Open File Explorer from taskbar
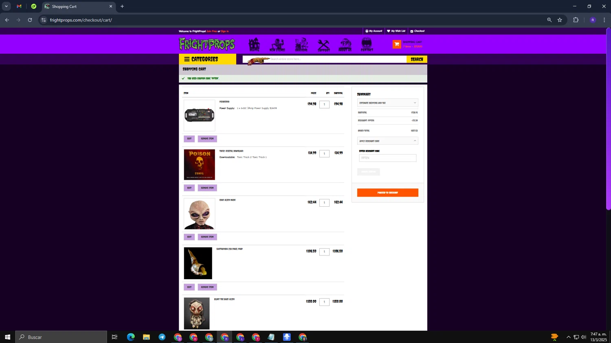The width and height of the screenshot is (611, 343). (146, 337)
